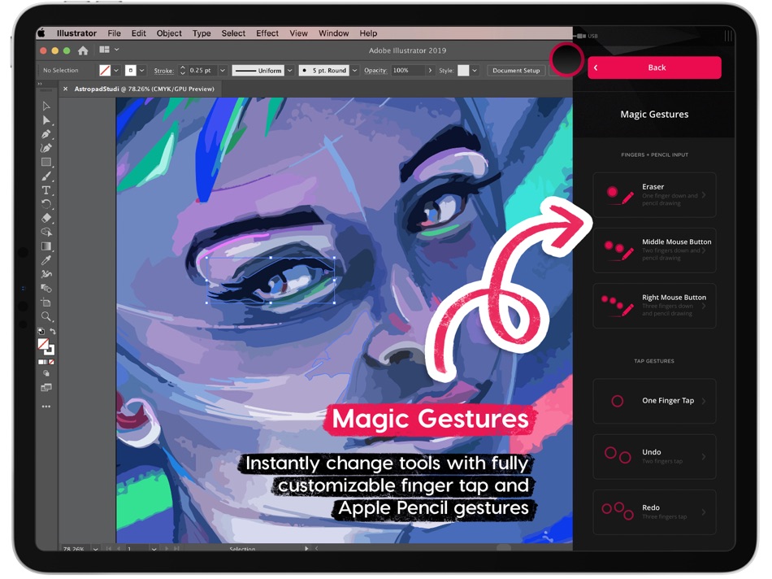The width and height of the screenshot is (772, 579).
Task: Open the View menu
Action: [x=298, y=33]
